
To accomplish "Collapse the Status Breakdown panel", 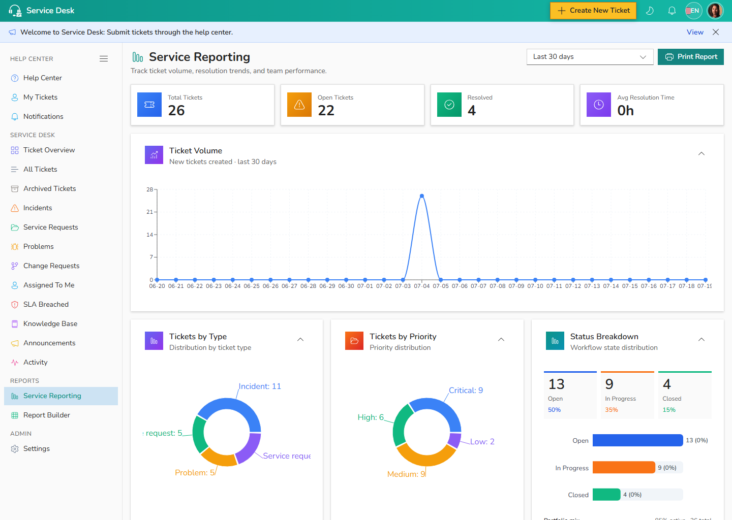I will pyautogui.click(x=701, y=340).
